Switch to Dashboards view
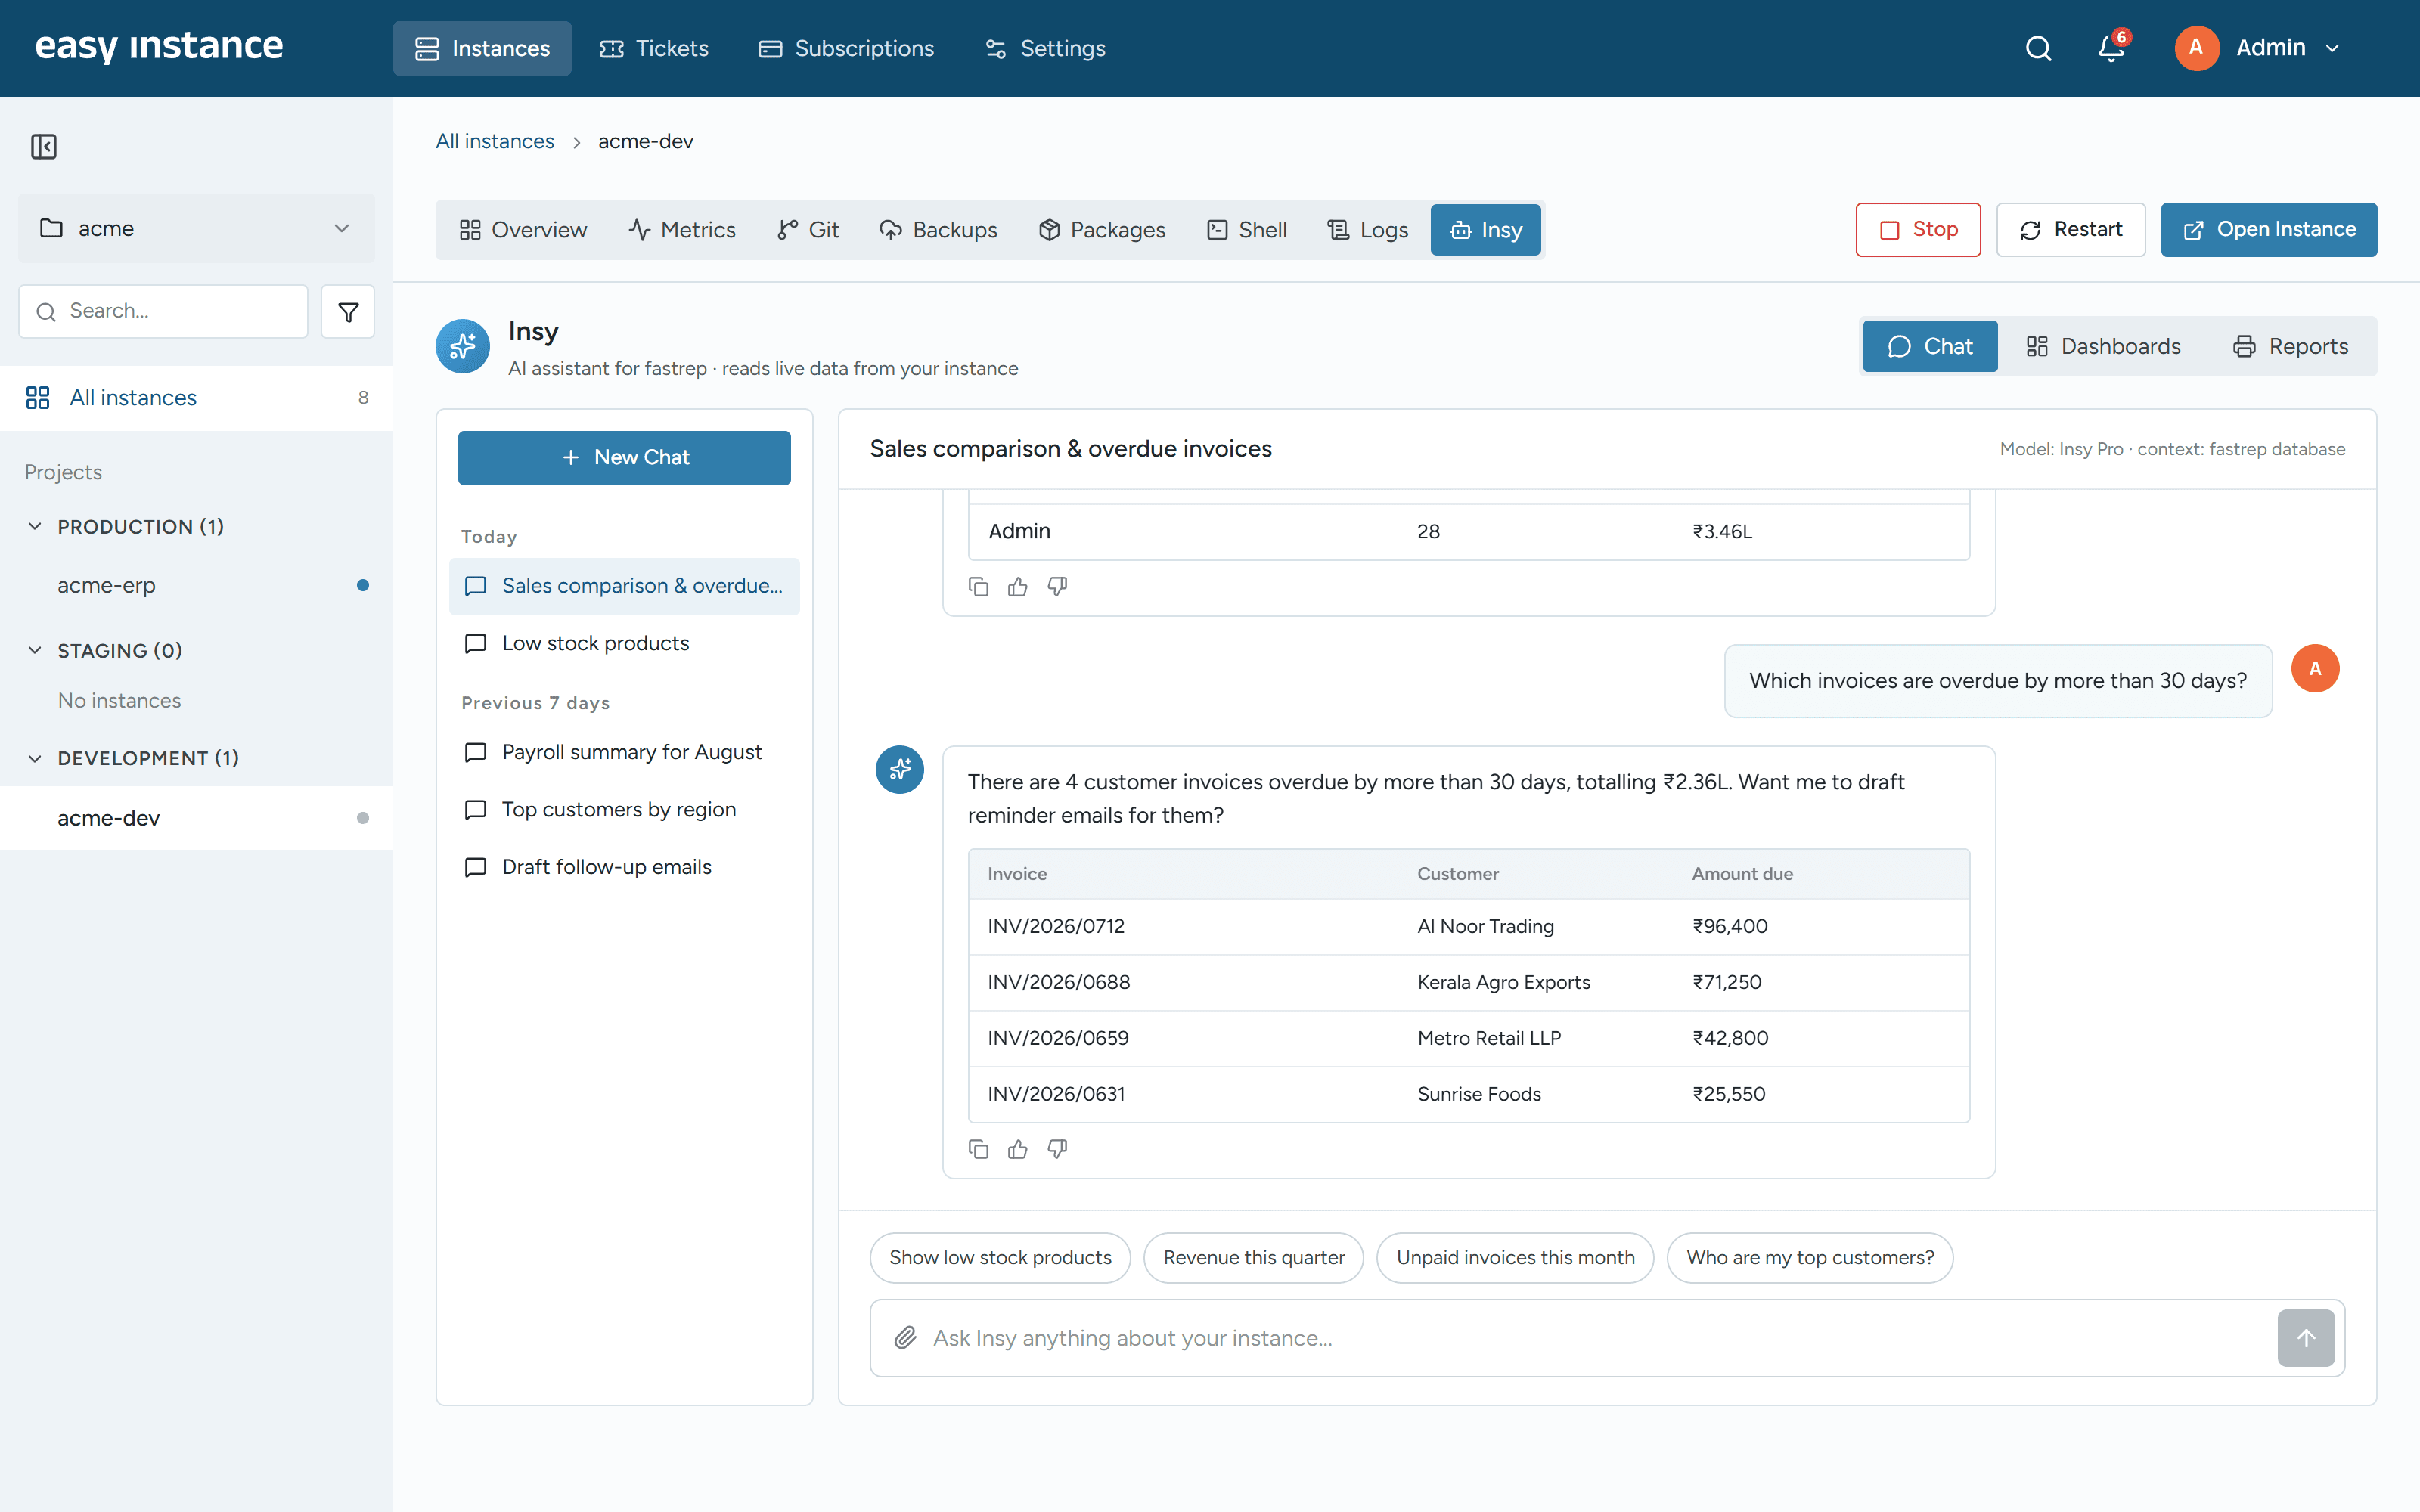 click(x=2103, y=346)
